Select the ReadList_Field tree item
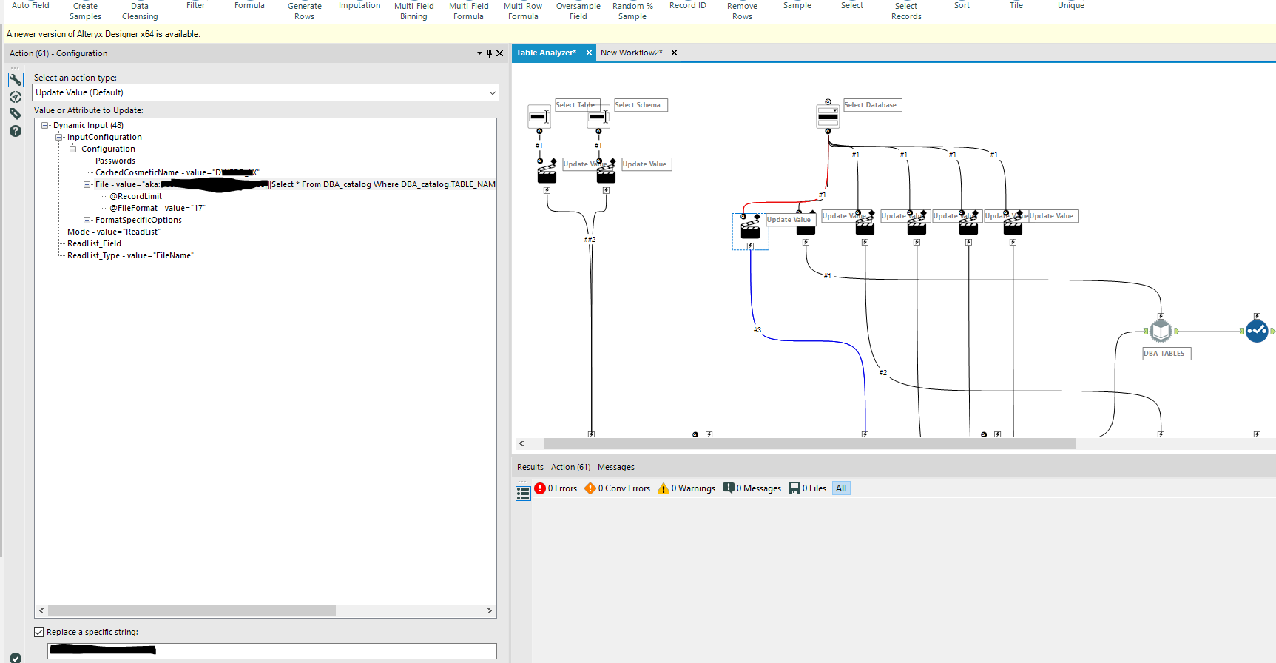This screenshot has width=1276, height=663. pyautogui.click(x=94, y=243)
